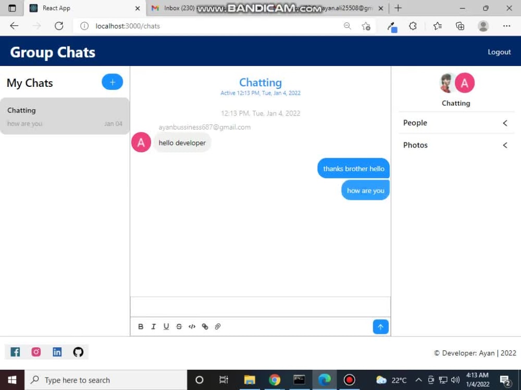Insert a link in message editor
The width and height of the screenshot is (521, 390).
coord(205,327)
